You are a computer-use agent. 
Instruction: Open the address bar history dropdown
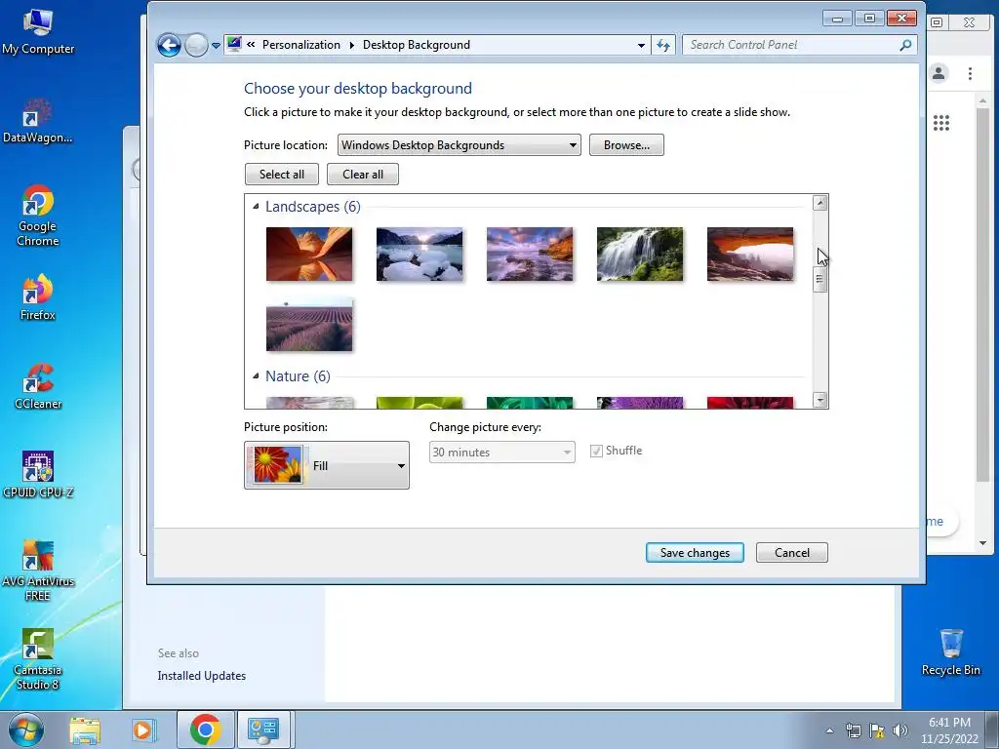pyautogui.click(x=641, y=45)
